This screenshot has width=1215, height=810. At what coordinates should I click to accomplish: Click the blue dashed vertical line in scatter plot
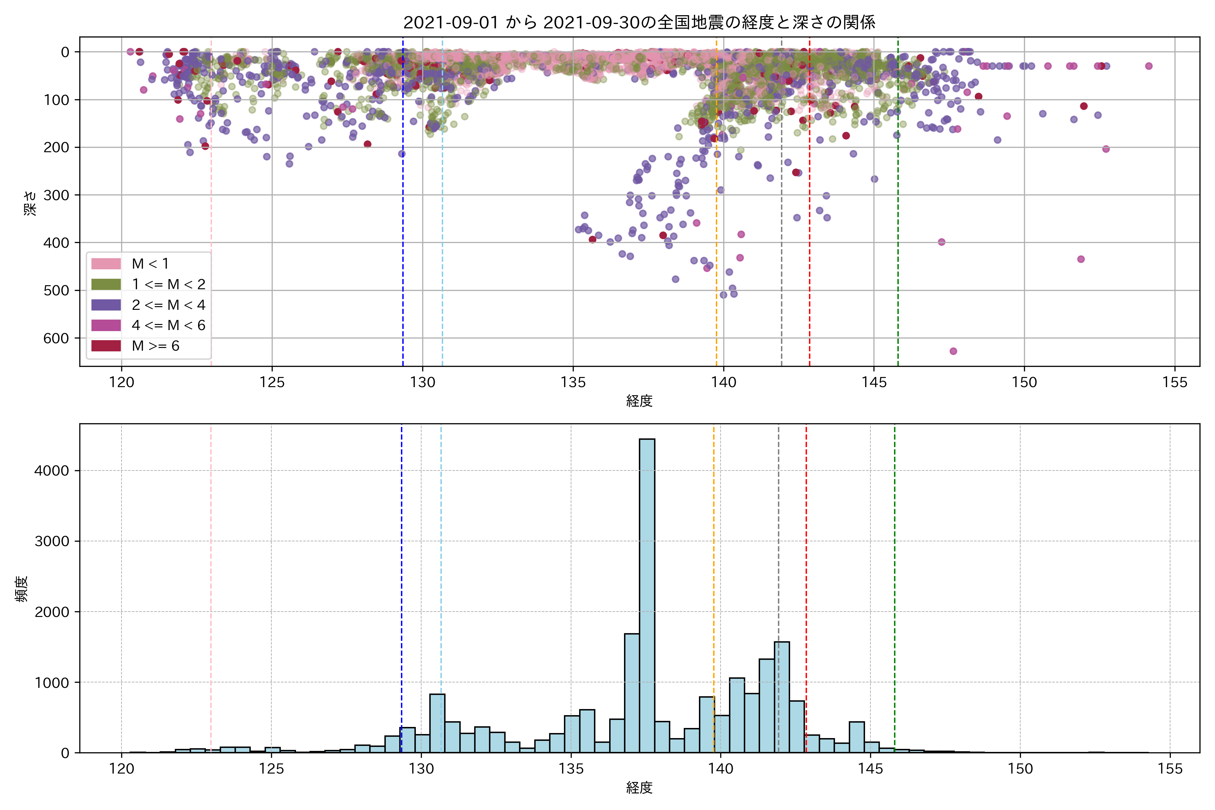pyautogui.click(x=403, y=207)
